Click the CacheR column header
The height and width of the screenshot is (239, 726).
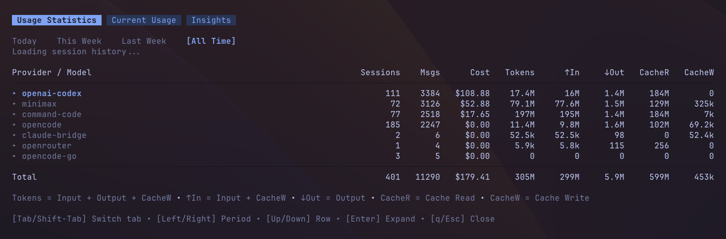pos(654,73)
